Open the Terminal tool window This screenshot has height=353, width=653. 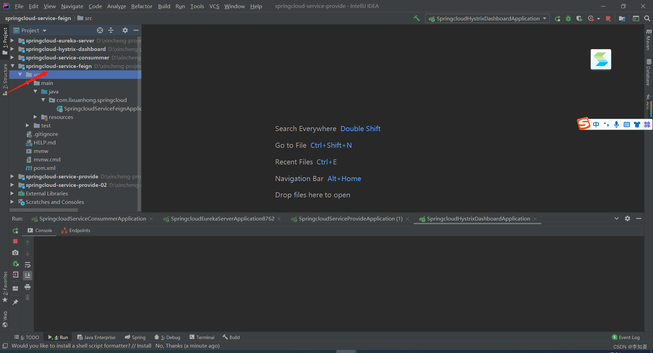click(202, 337)
